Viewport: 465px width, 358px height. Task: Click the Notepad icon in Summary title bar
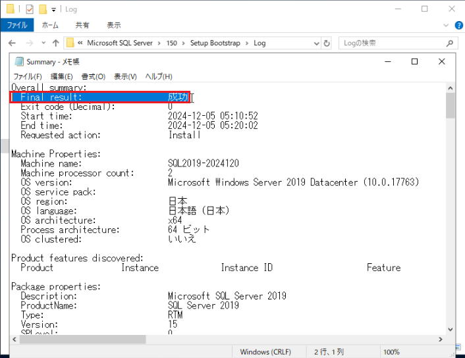coord(19,62)
